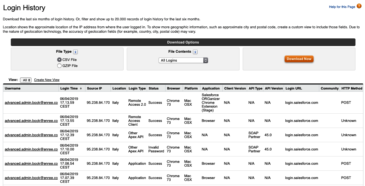Open the File Type info icon

[75, 52]
